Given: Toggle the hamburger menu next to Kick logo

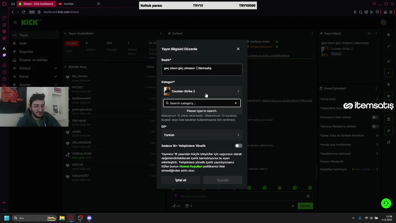Looking at the screenshot, I should pos(15,22).
